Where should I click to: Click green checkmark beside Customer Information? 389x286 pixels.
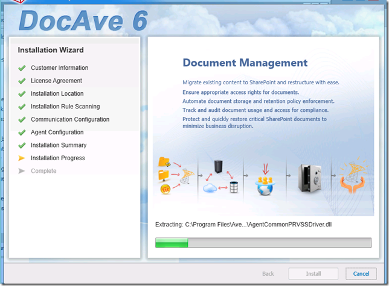coord(22,67)
